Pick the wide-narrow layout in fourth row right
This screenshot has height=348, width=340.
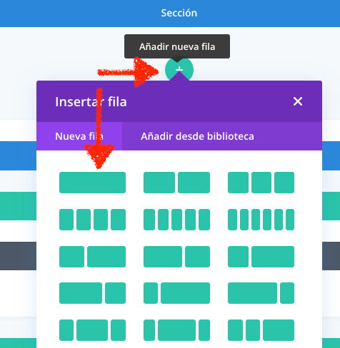(261, 293)
